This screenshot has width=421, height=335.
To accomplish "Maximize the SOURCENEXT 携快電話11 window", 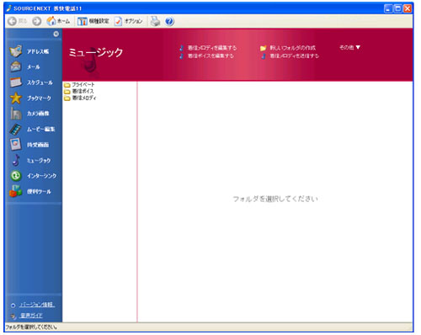I will click(397, 8).
